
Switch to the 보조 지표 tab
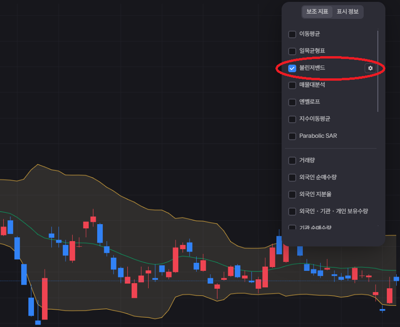pos(317,12)
